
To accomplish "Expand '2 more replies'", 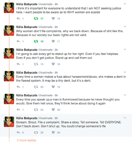I will 26,140.
